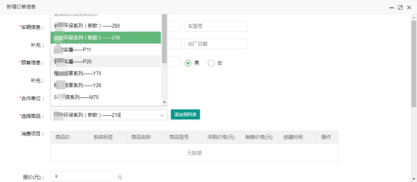Click the 选择商品 search input box
The height and width of the screenshot is (182, 417).
click(104, 115)
